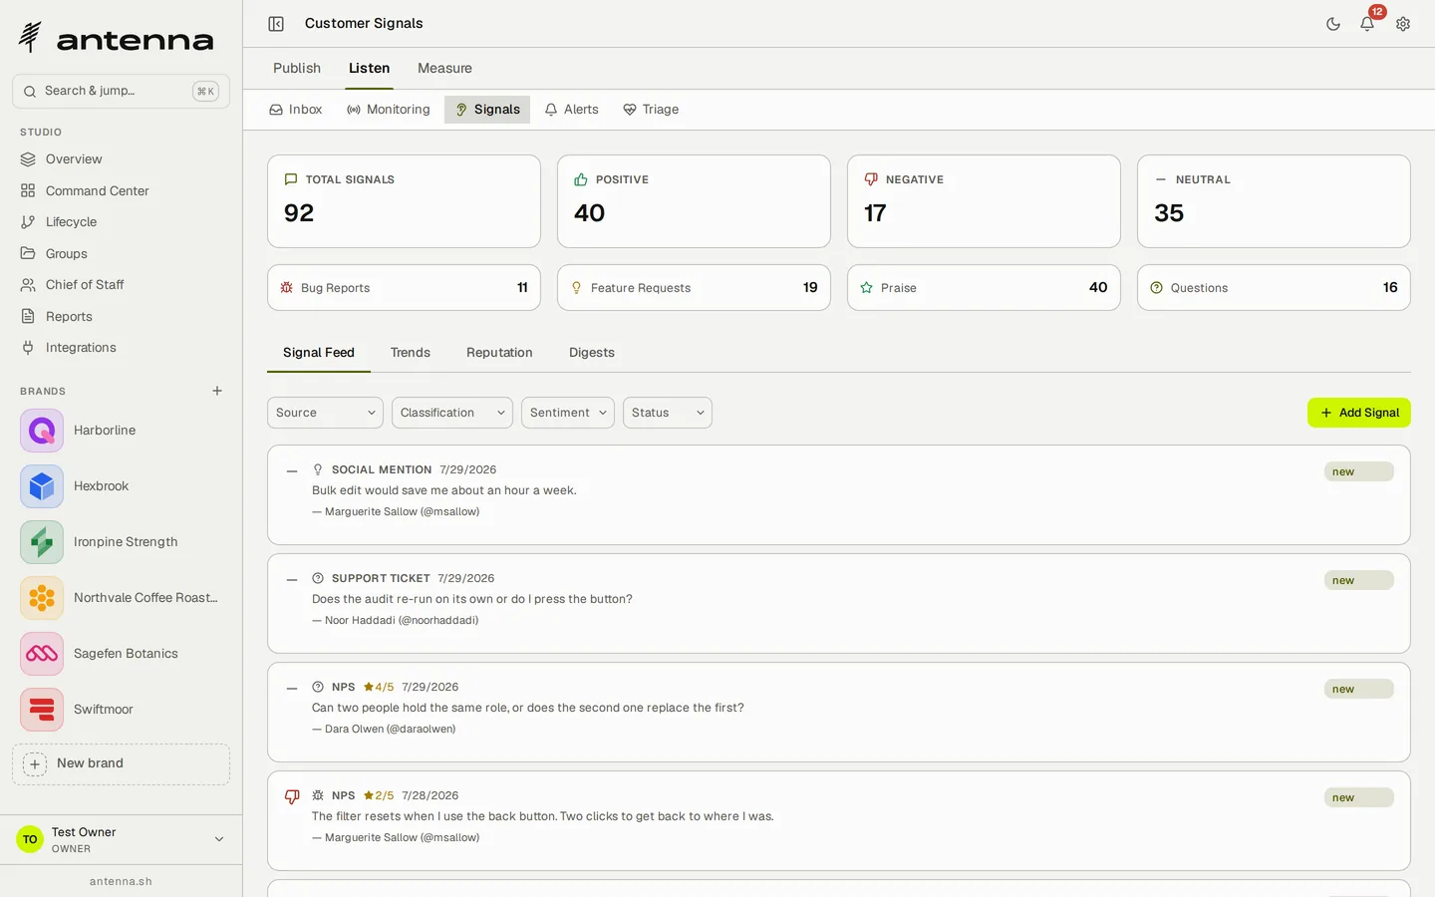Click the Chief of Staff people icon

click(28, 285)
